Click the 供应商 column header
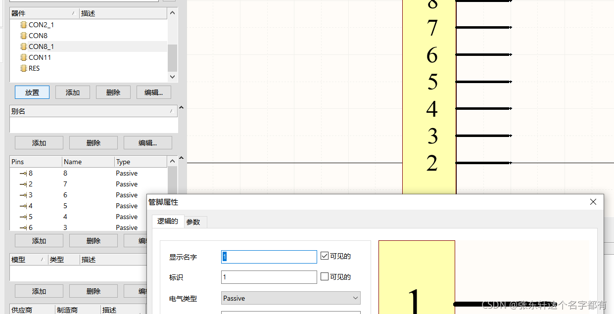 [x=32, y=310]
